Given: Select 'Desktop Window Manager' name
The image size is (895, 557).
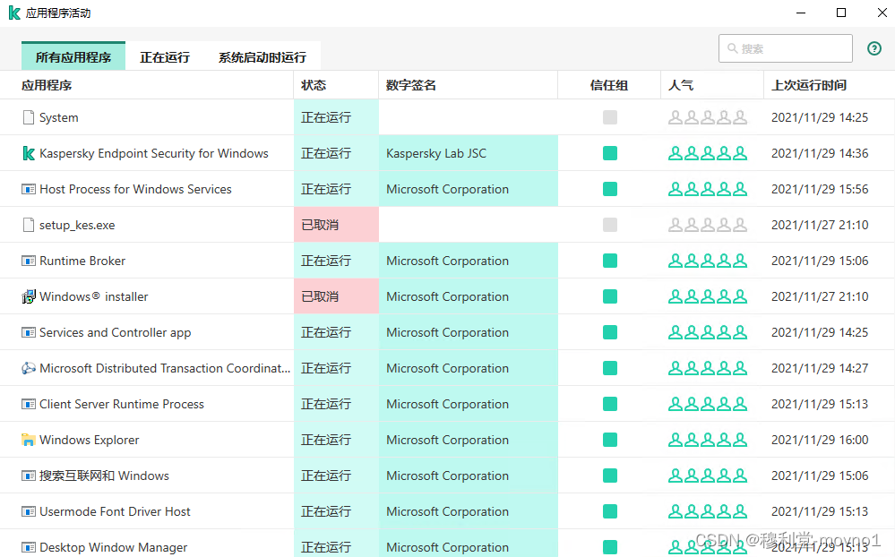Looking at the screenshot, I should tap(113, 547).
